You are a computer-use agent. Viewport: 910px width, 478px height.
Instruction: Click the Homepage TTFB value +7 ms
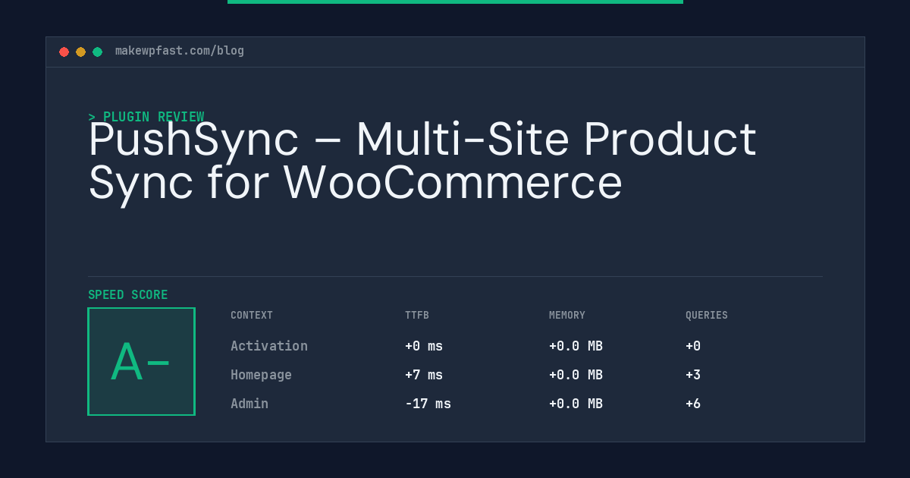point(424,375)
